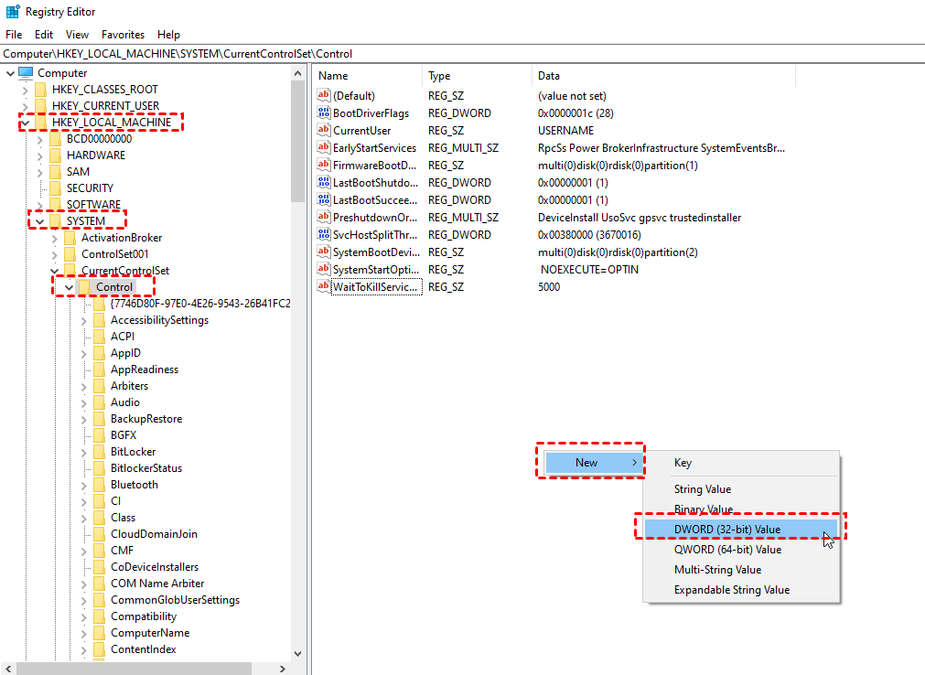Choose Multi-String Value option
Viewport: 925px width, 675px height.
click(x=740, y=570)
